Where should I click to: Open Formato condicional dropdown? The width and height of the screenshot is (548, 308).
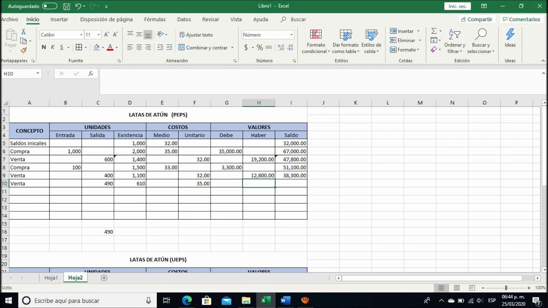pos(316,41)
